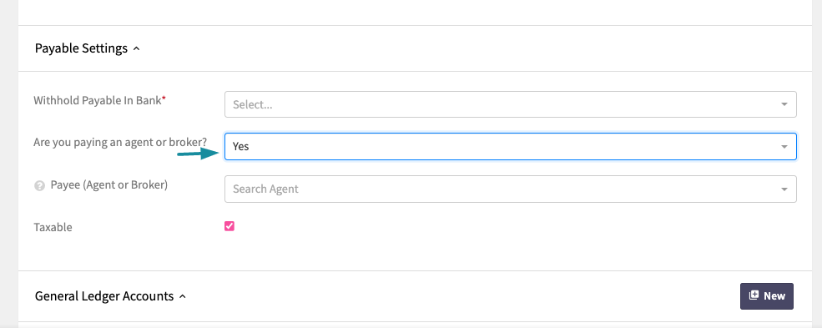Click the help icon beside Payee label
The height and width of the screenshot is (328, 822).
pyautogui.click(x=39, y=185)
